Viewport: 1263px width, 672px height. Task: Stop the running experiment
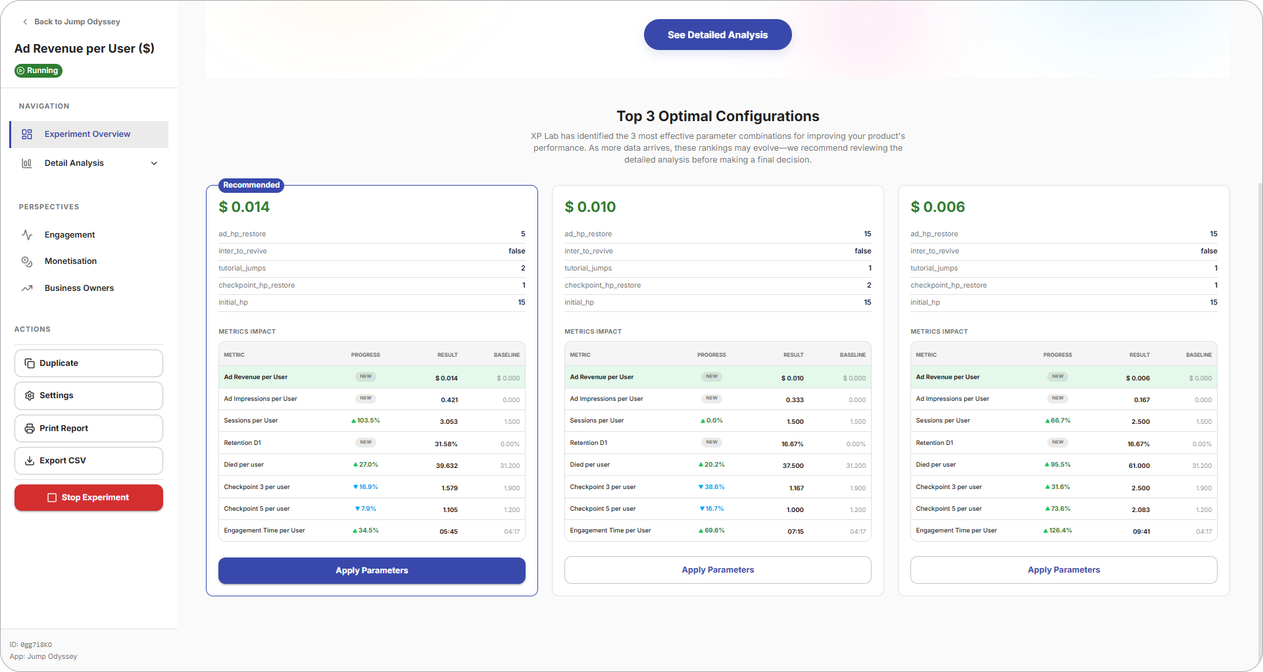(x=89, y=498)
